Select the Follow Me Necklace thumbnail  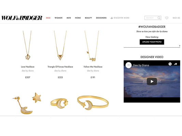[x=92, y=46]
